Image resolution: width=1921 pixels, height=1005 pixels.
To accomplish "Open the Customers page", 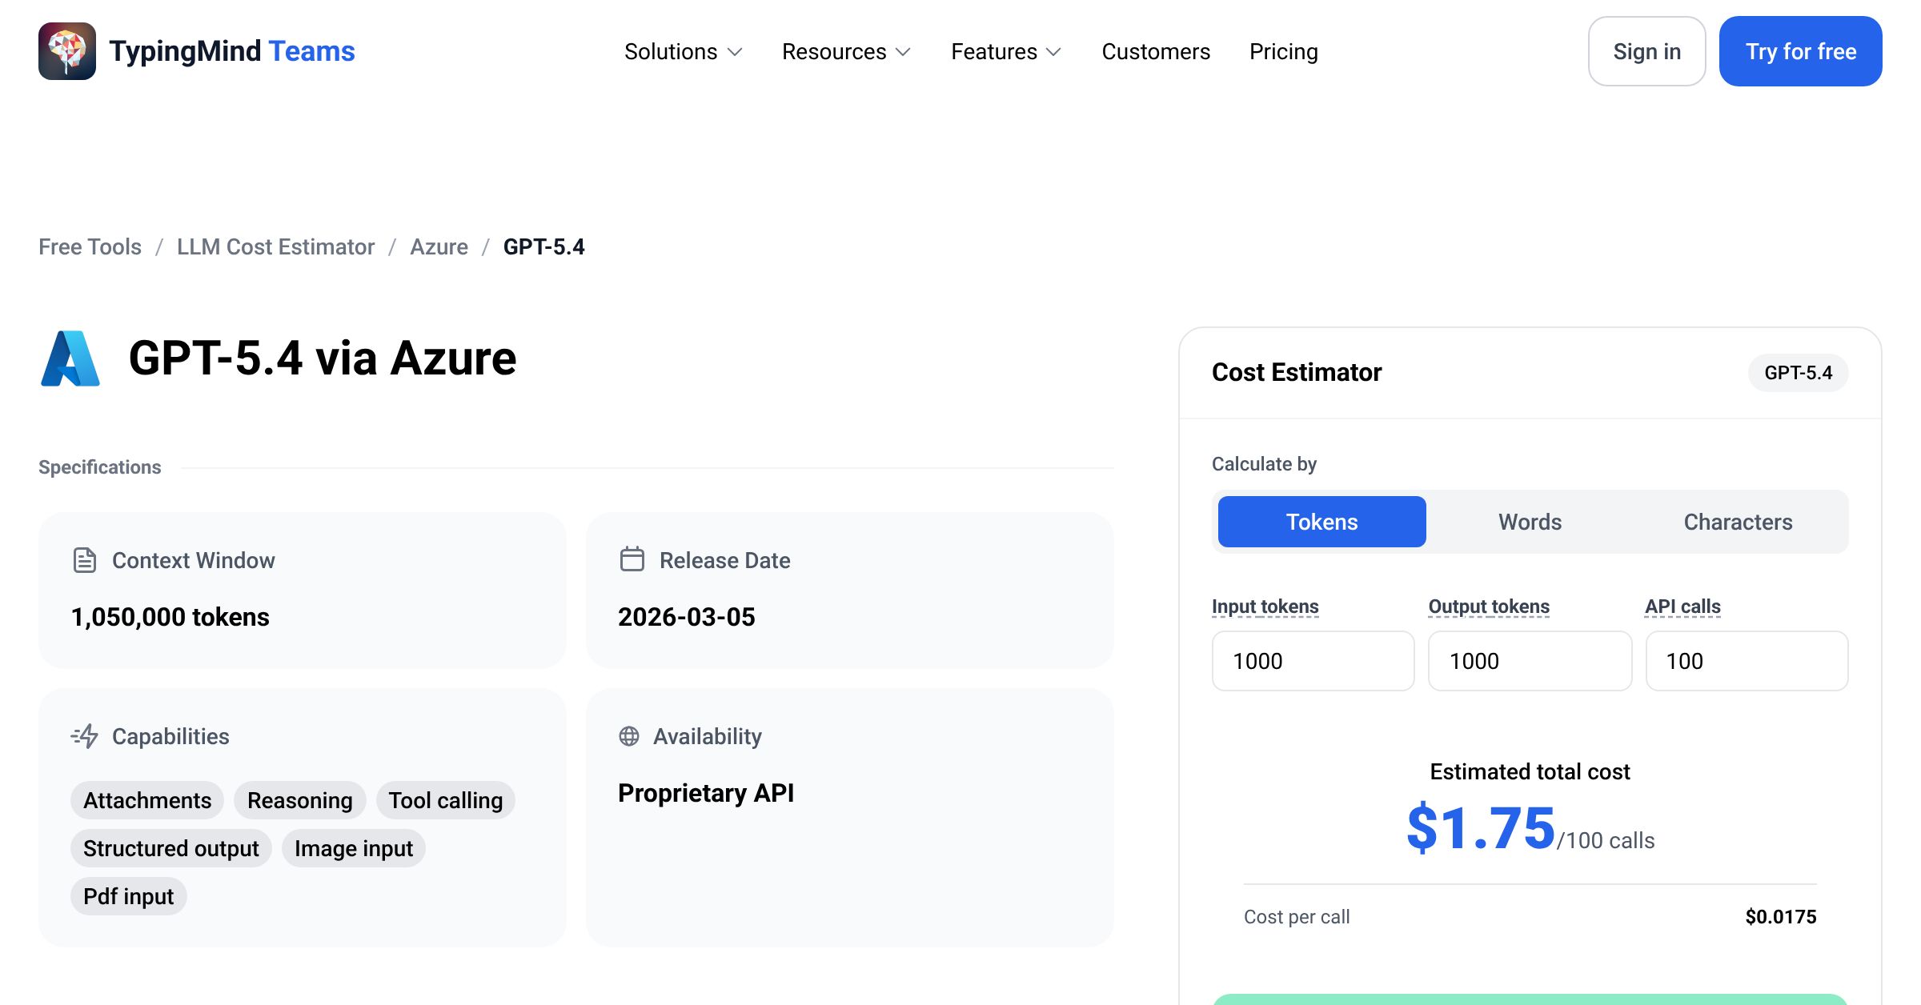I will click(x=1156, y=51).
